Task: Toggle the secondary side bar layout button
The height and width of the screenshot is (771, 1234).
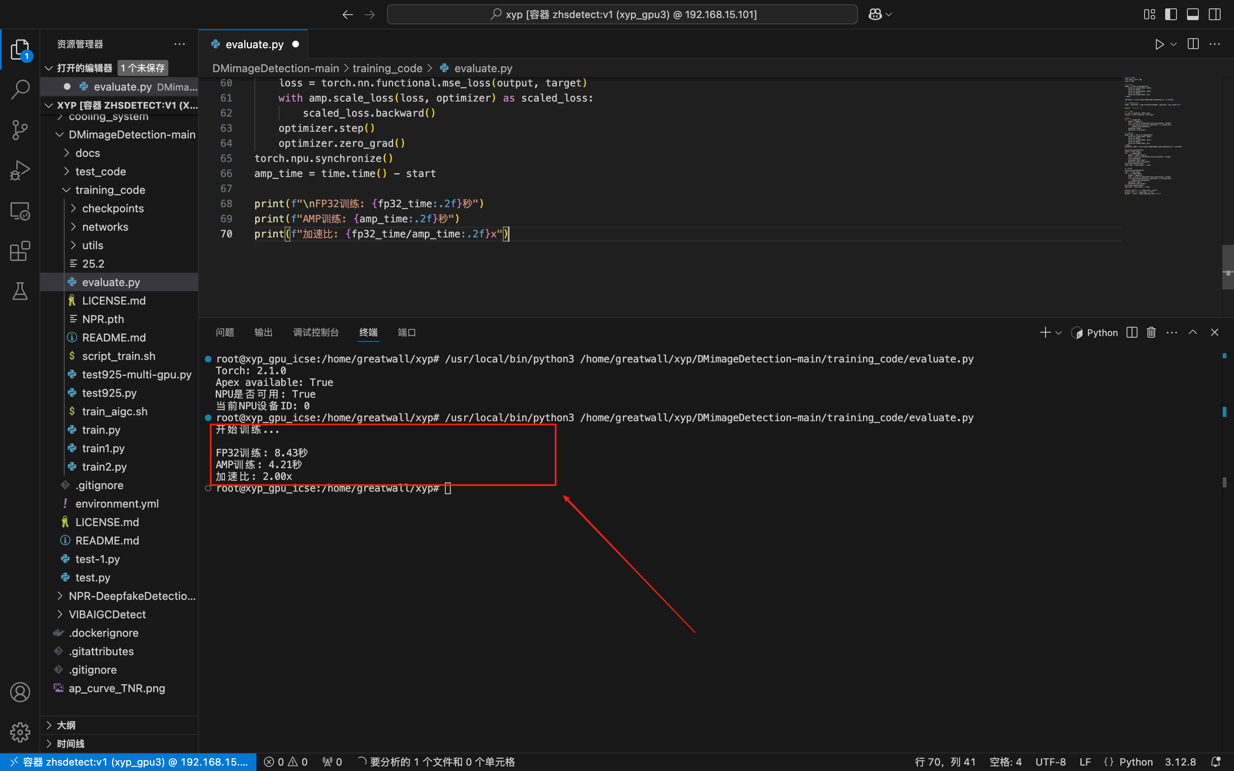Action: click(x=1214, y=14)
